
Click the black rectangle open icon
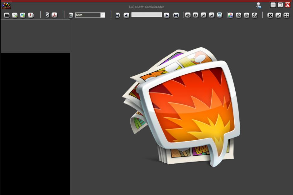click(7, 15)
